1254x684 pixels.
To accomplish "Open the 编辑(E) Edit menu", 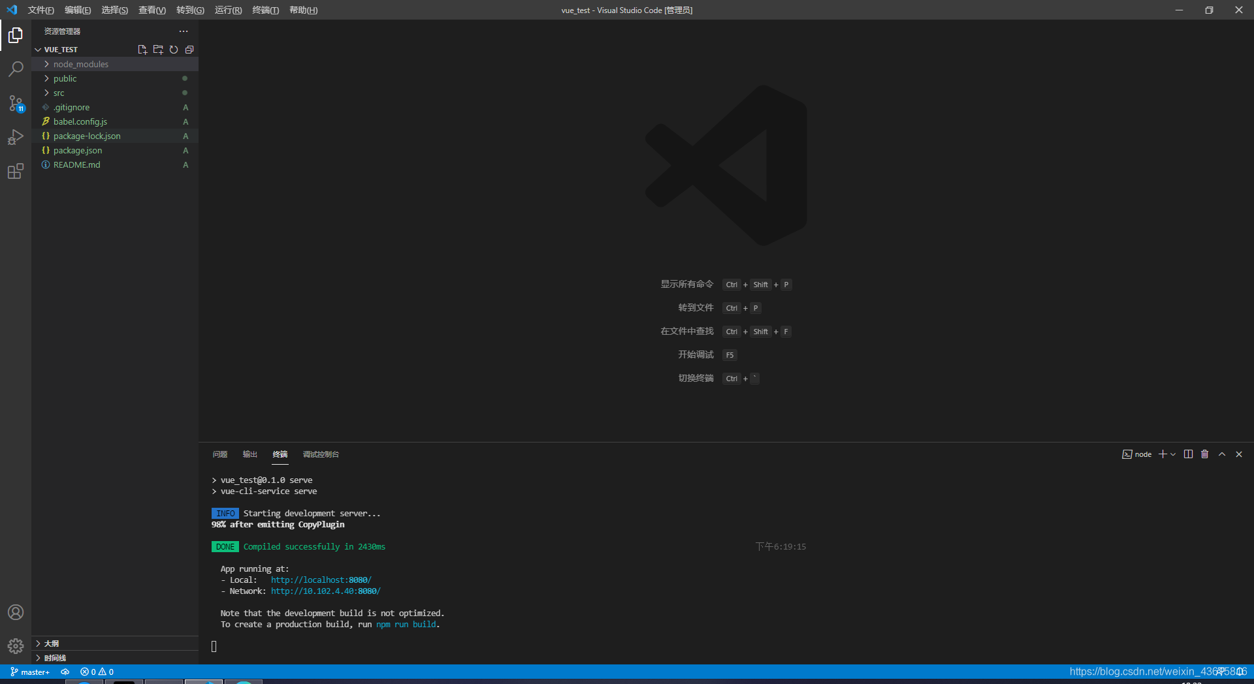I will click(78, 10).
